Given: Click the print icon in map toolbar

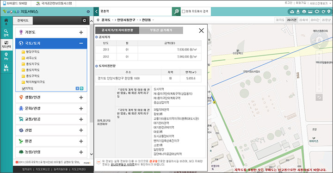Looking at the screenshot, I should (x=304, y=12).
